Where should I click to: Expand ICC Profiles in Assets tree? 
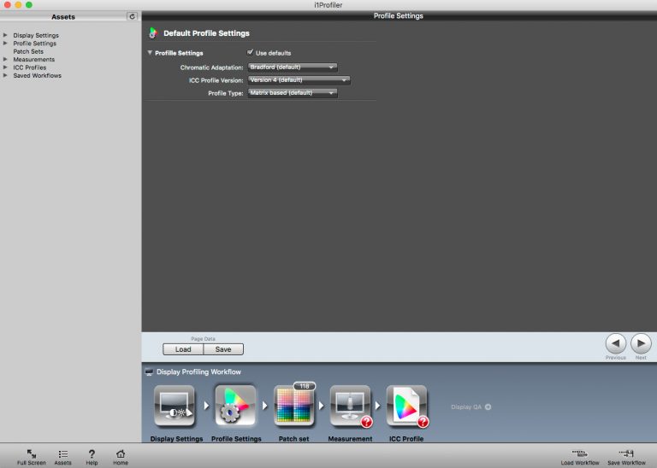click(x=5, y=67)
